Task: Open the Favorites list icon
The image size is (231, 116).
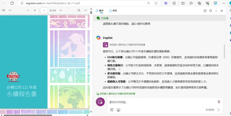Action: (191, 3)
